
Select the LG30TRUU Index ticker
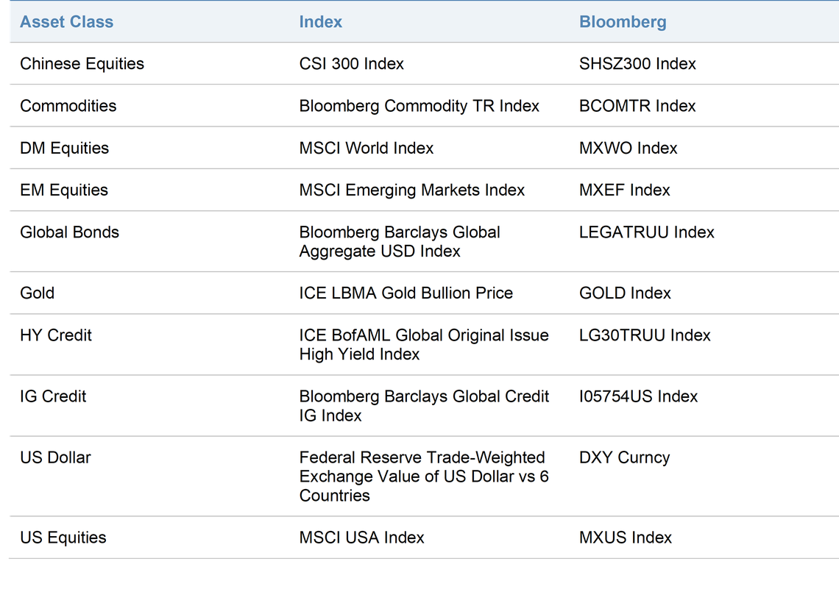pos(645,335)
